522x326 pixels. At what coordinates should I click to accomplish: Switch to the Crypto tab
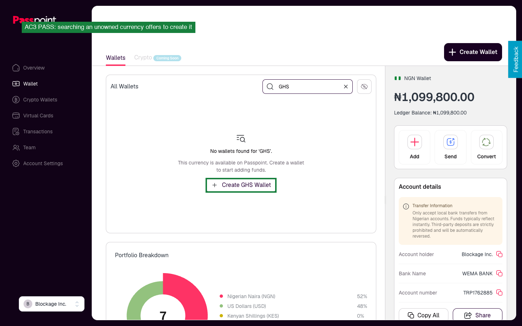click(143, 57)
